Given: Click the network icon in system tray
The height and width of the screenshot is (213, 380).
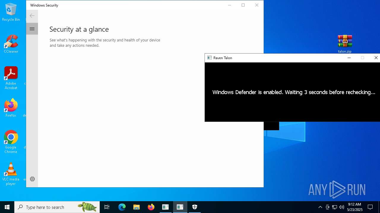Looking at the screenshot, I should pos(335,207).
